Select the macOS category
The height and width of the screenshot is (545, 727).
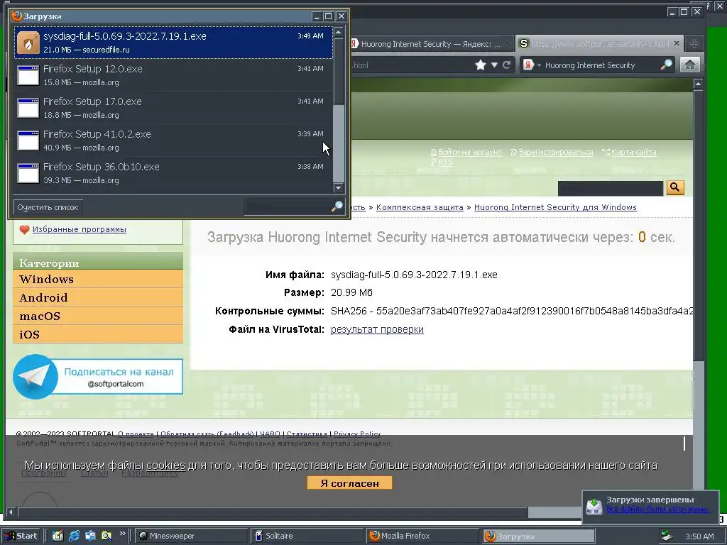[98, 316]
